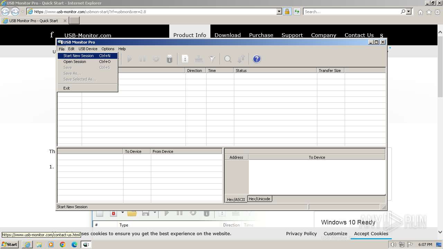Click the File menu header
Viewport: 443px width, 249px height.
click(x=62, y=49)
